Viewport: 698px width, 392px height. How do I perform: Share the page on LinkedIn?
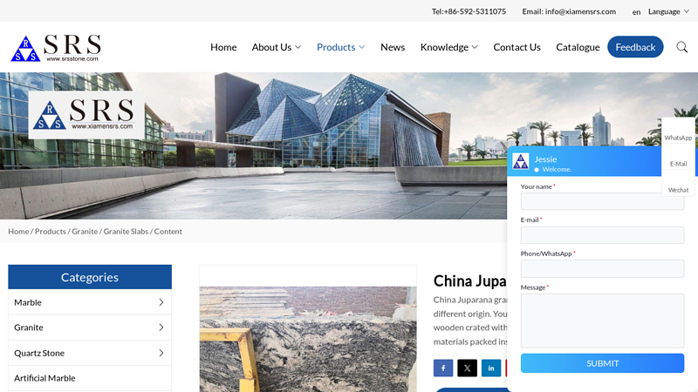click(491, 368)
